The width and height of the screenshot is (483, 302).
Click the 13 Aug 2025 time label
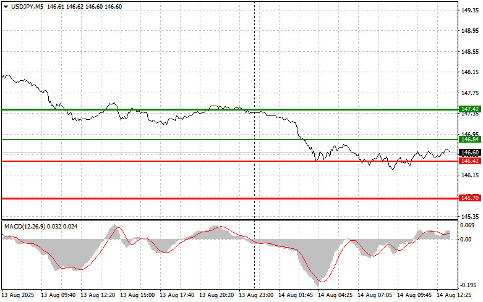pyautogui.click(x=18, y=295)
